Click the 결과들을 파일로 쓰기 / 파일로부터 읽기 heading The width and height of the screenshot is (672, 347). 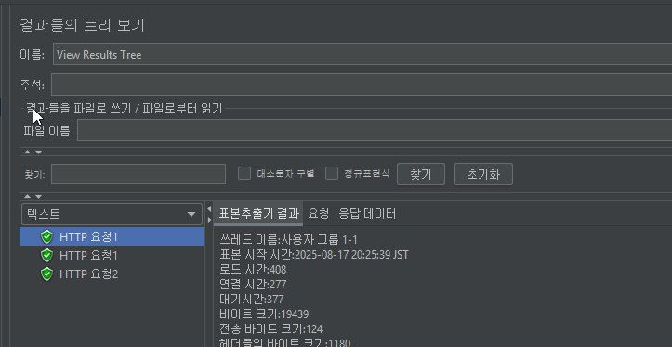[x=125, y=109]
